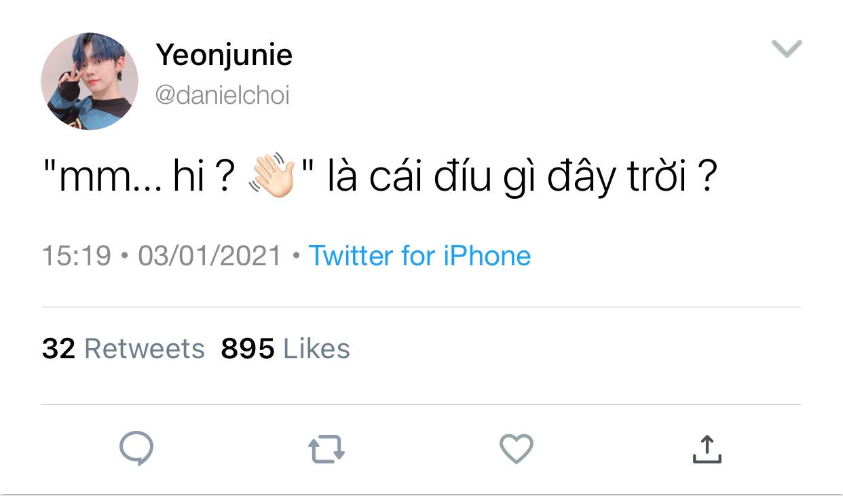Viewport: 843px width, 496px height.
Task: Like the tweet with the heart icon
Action: click(x=517, y=449)
